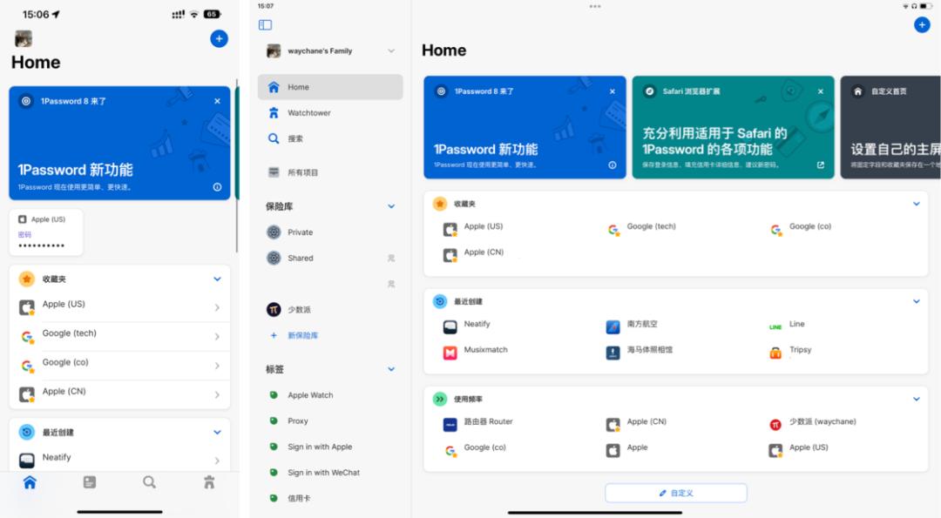Open the 海马体照相馆 item
The image size is (941, 518).
(x=640, y=352)
